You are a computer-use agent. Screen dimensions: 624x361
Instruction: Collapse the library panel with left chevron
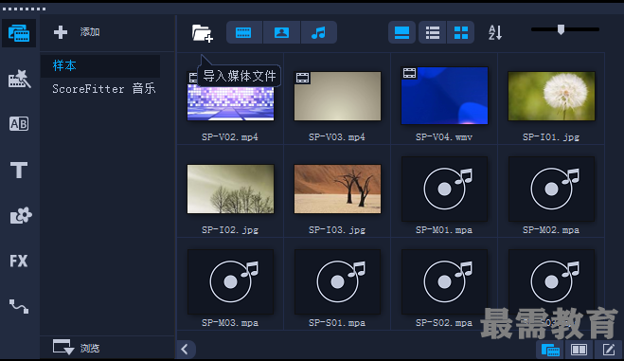[x=185, y=350]
